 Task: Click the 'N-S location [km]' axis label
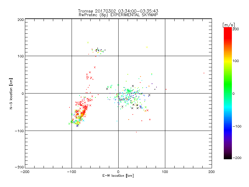click(x=11, y=93)
